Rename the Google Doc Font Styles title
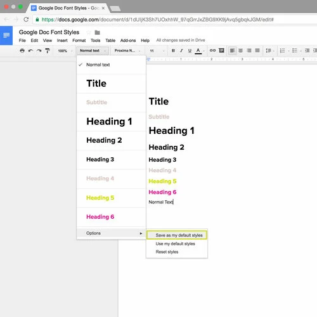The image size is (317, 317). (x=49, y=32)
